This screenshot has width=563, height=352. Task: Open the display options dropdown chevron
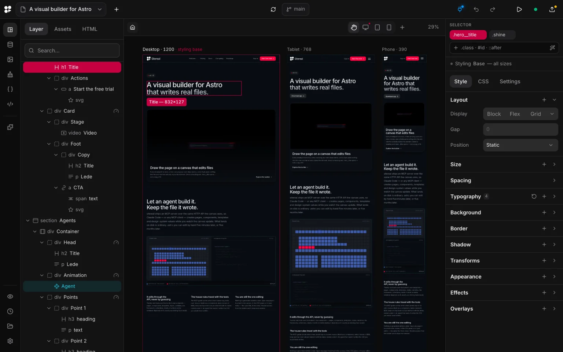click(x=552, y=114)
